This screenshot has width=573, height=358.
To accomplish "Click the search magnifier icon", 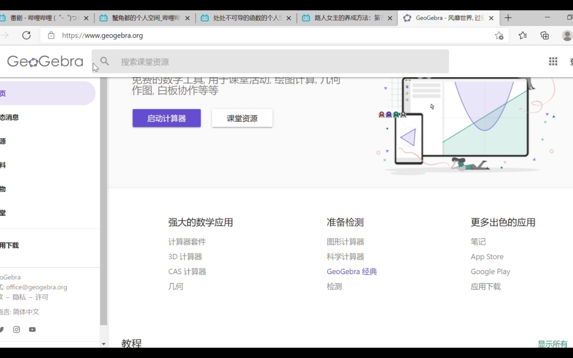I will tap(105, 61).
